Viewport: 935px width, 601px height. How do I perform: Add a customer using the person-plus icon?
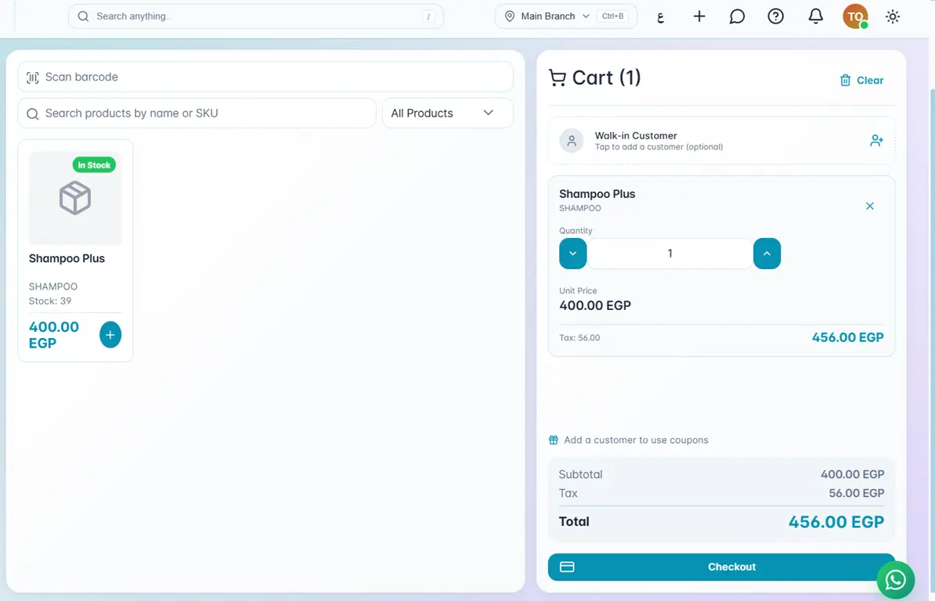pos(876,141)
